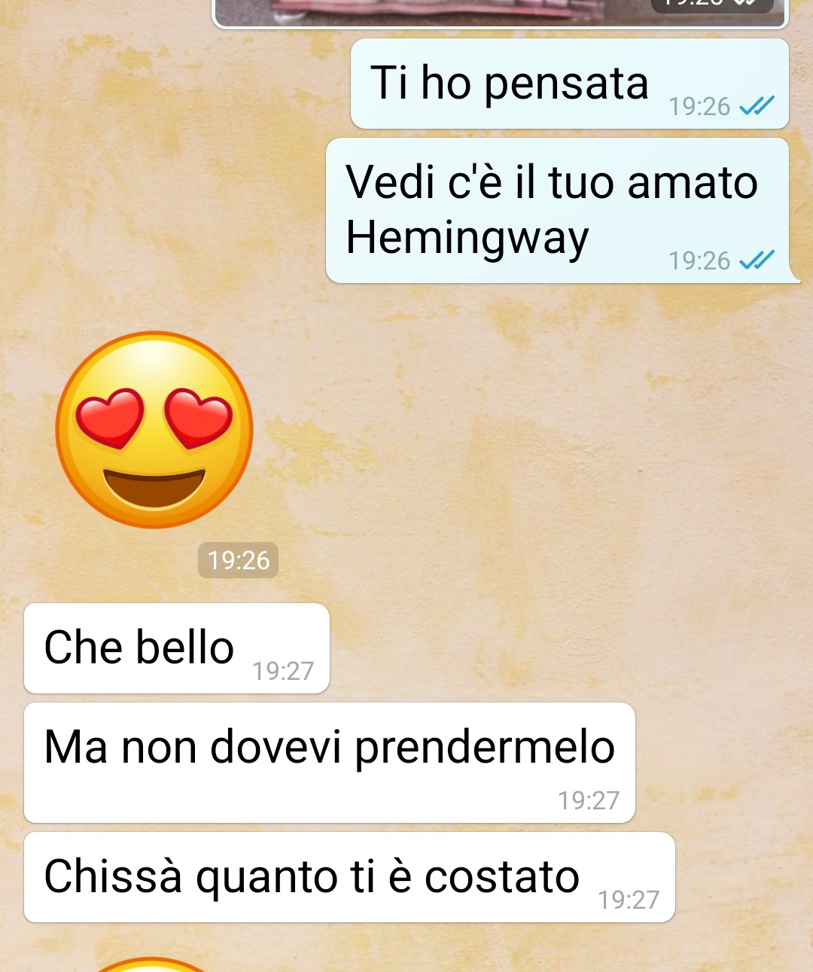
Task: Click the smiling mouth of the emoji
Action: coord(154,488)
